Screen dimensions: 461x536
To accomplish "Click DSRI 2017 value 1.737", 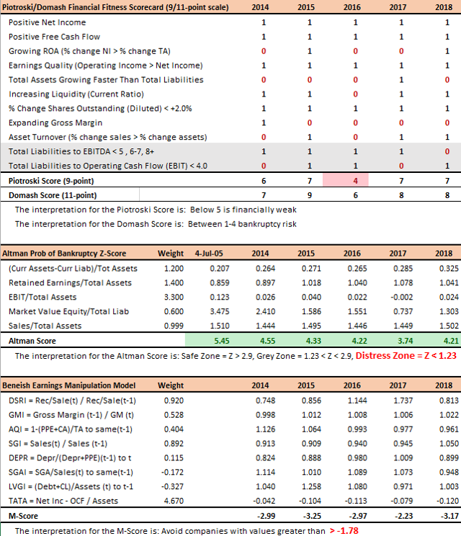I will [403, 401].
